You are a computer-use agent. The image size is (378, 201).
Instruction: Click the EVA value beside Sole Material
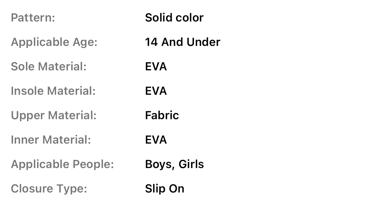coord(156,67)
